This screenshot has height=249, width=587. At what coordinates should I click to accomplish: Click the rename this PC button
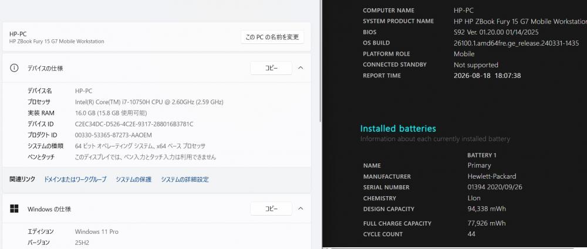pyautogui.click(x=272, y=37)
